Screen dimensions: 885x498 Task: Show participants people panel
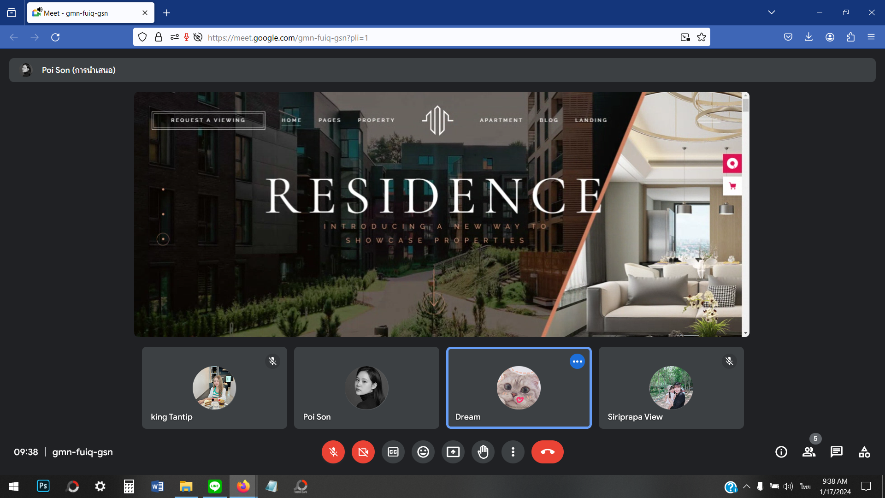808,452
